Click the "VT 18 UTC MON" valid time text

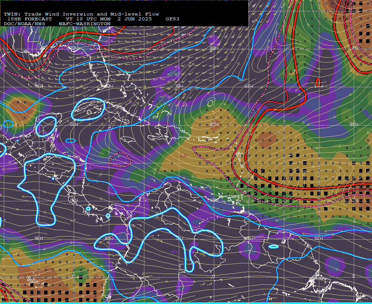pos(88,19)
